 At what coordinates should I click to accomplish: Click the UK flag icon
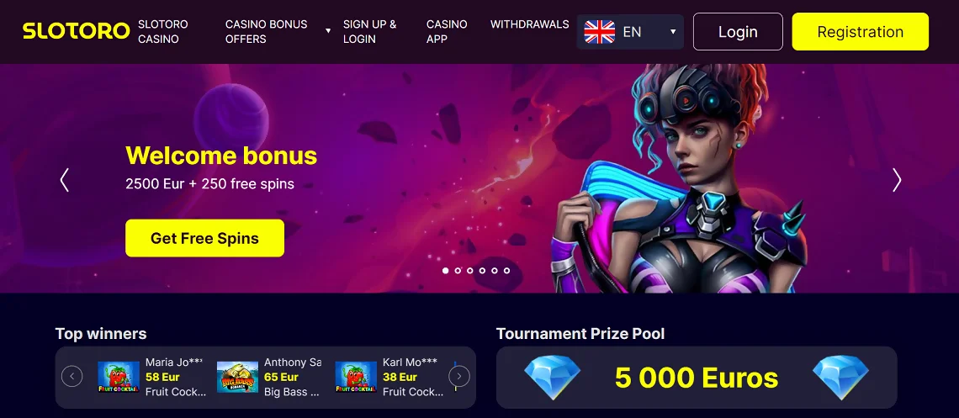pos(599,32)
